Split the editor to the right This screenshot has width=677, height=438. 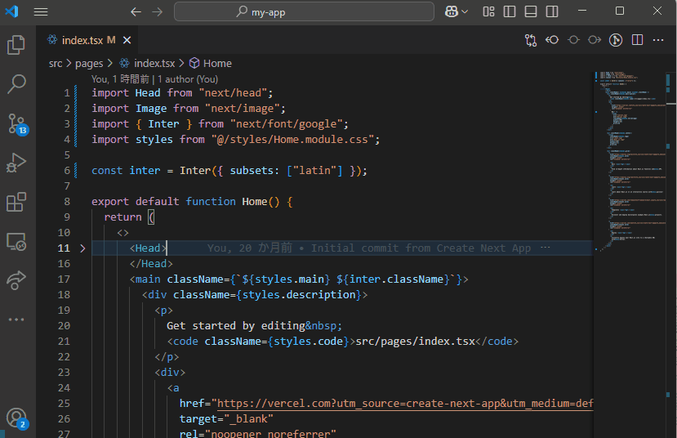coord(637,40)
